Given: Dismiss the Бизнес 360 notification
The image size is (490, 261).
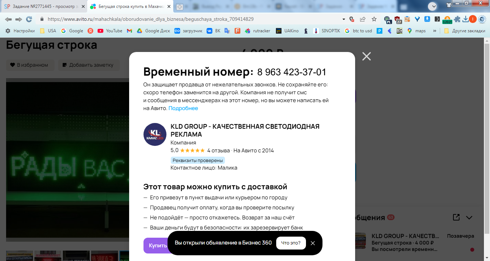Looking at the screenshot, I should (x=313, y=243).
